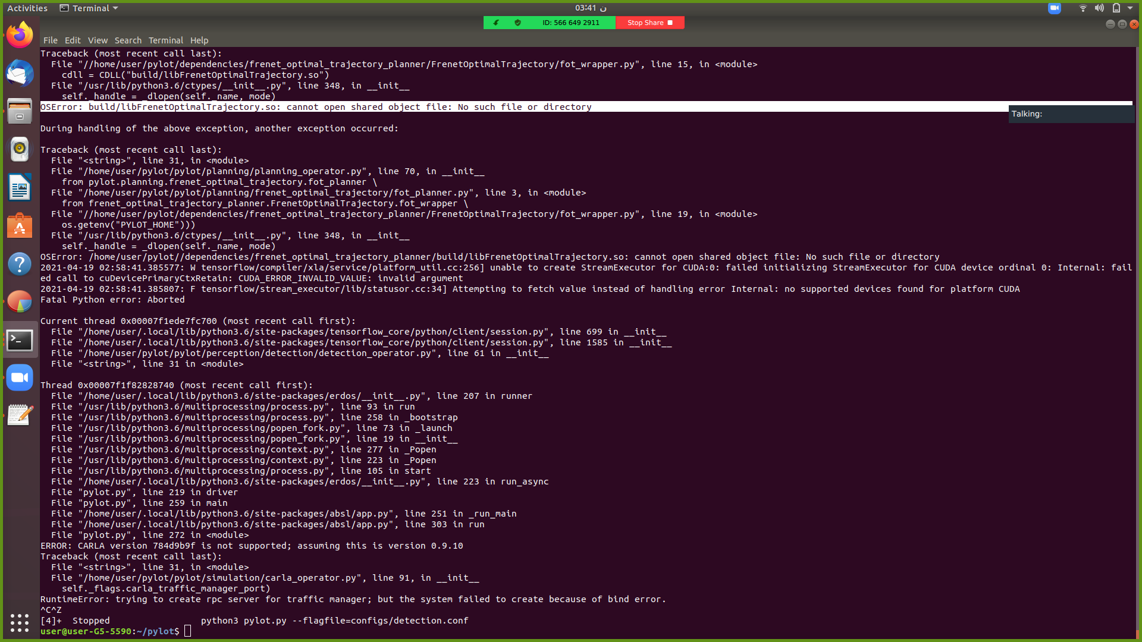Open the Wi-Fi network status icon
This screenshot has width=1142, height=642.
click(x=1083, y=8)
